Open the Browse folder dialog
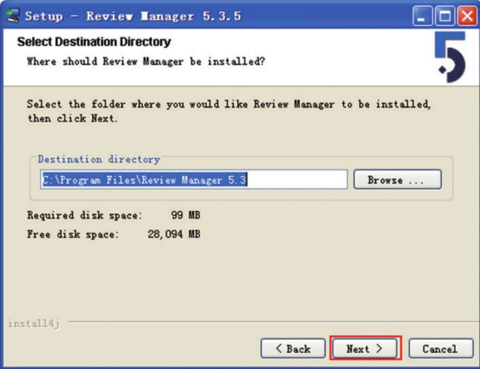Image resolution: width=480 pixels, height=369 pixels. (x=397, y=180)
